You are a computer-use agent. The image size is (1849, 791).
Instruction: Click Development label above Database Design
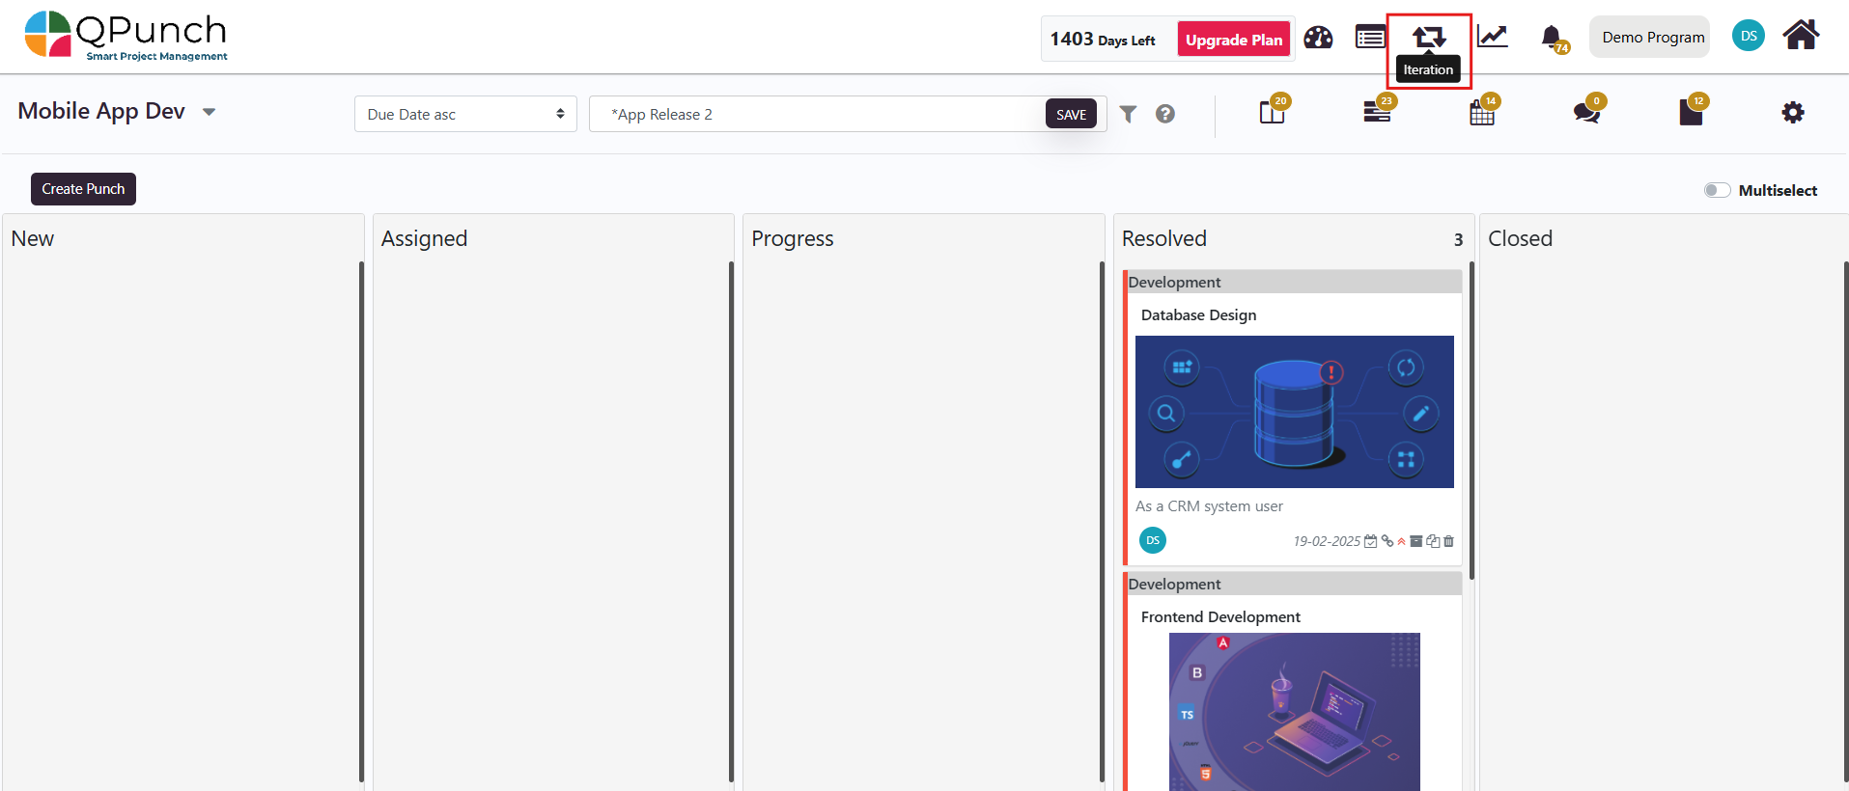click(x=1174, y=282)
